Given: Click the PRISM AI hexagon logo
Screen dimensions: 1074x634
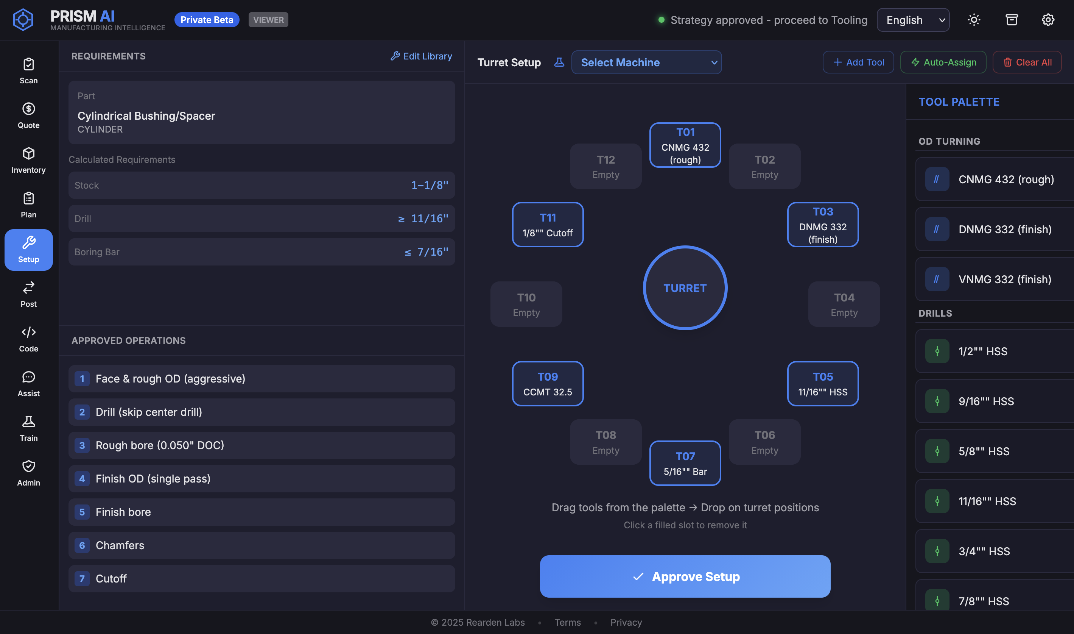Looking at the screenshot, I should [23, 20].
